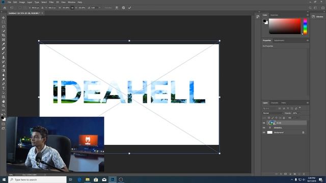Open the screen mode switcher
This screenshot has width=326, height=183.
[4, 129]
